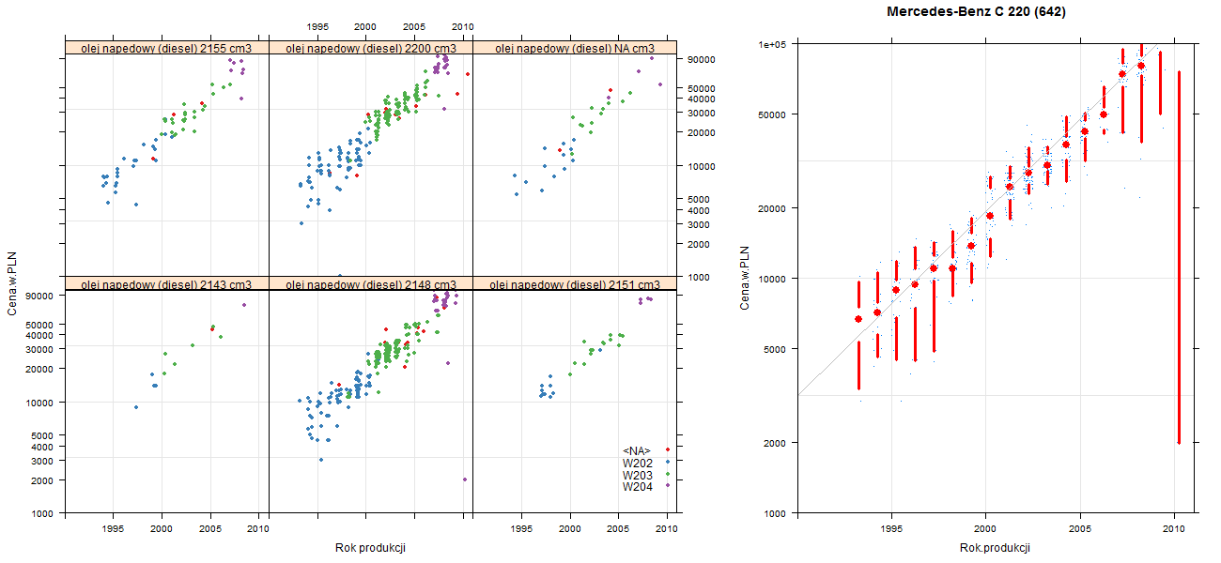Click the green legend dot beside W203

pos(667,475)
